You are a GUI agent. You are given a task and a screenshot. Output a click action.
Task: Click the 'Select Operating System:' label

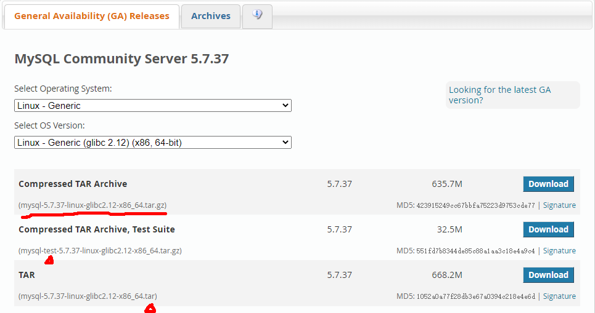pos(63,89)
